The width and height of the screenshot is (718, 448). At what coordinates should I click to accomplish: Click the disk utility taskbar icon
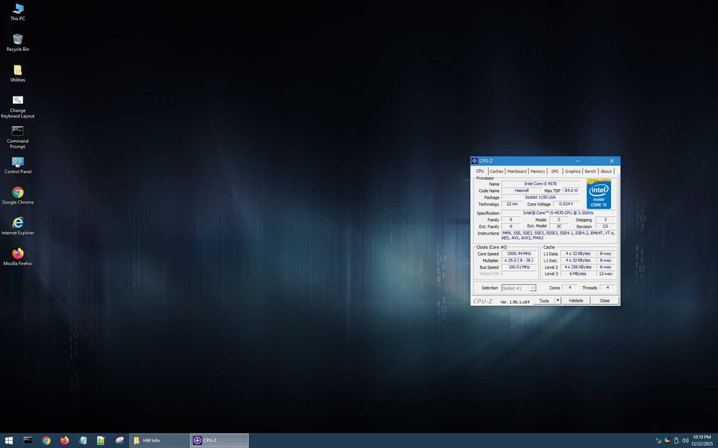click(x=119, y=441)
